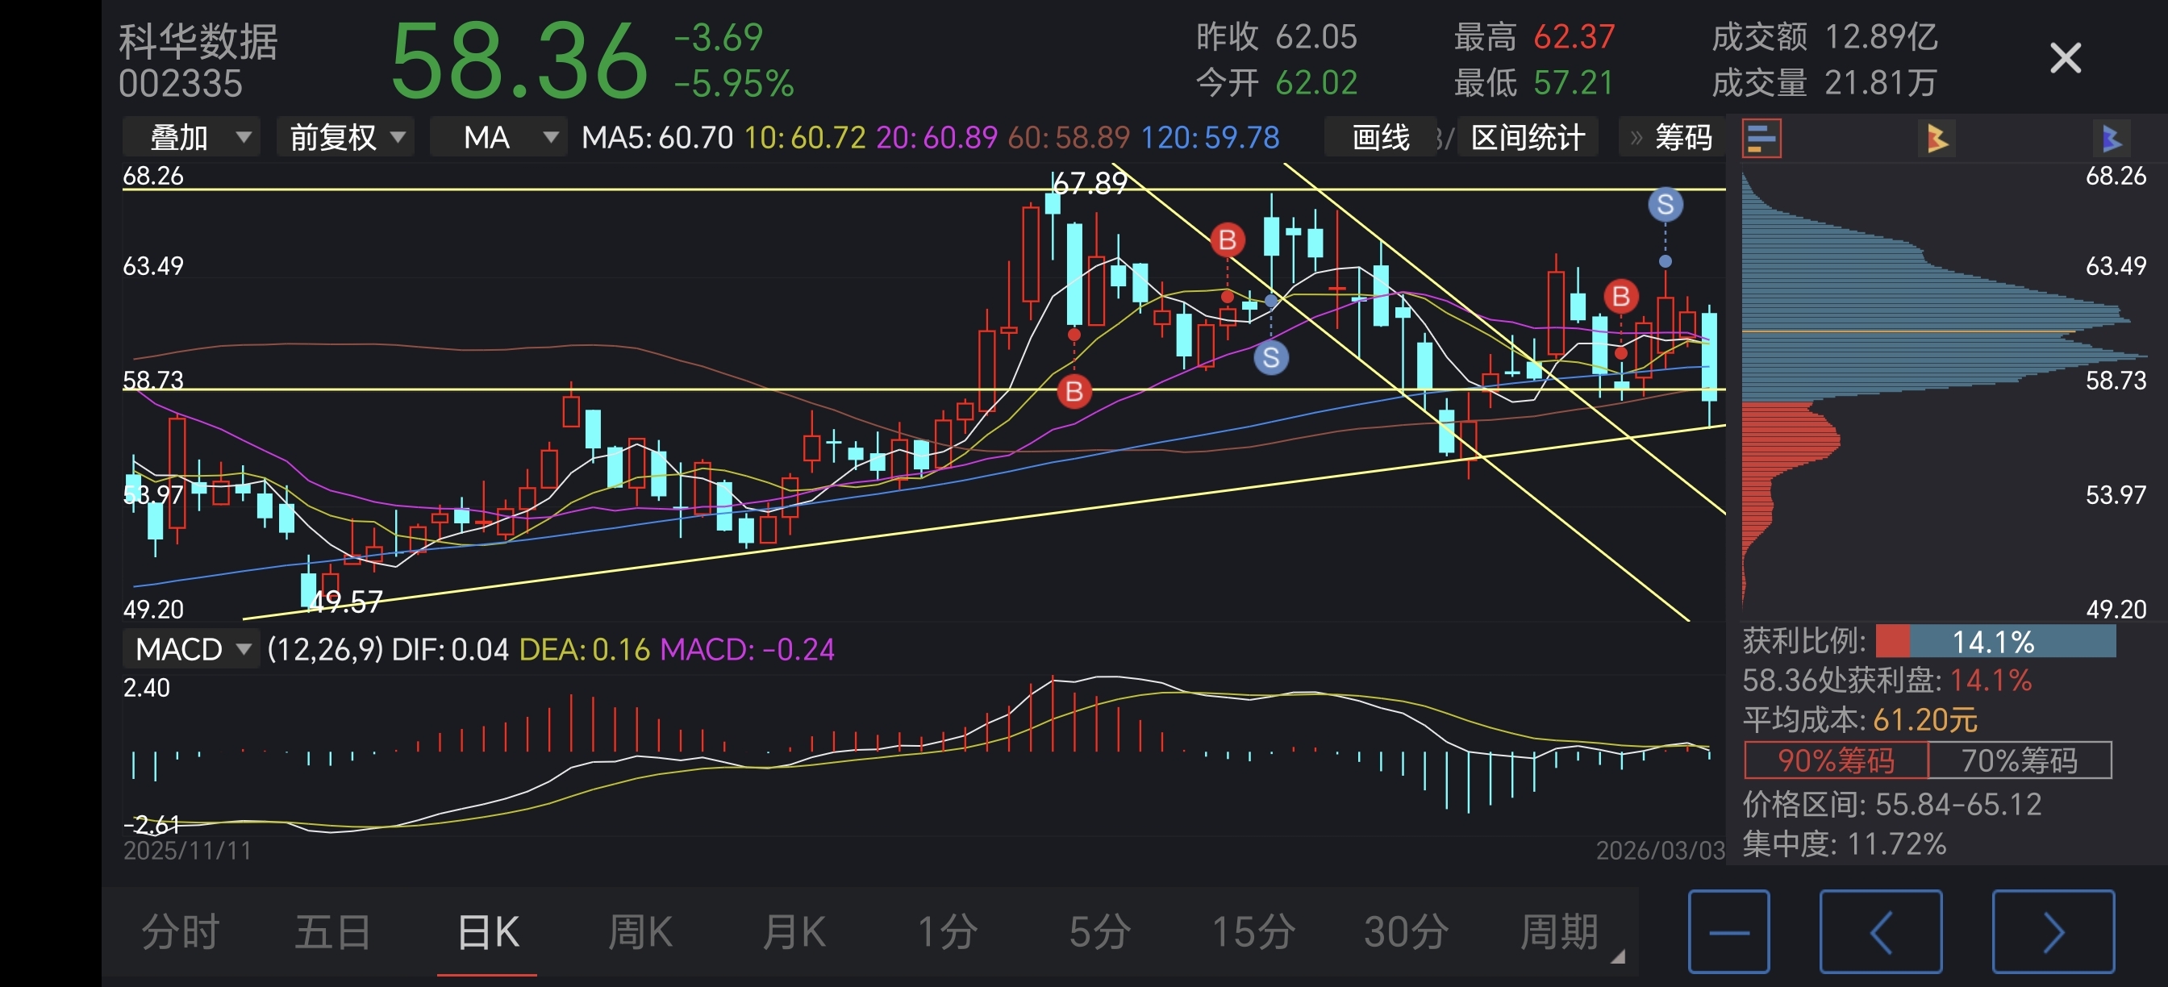The image size is (2168, 987).
Task: Toggle the 90%筹码 option
Action: click(x=1836, y=760)
